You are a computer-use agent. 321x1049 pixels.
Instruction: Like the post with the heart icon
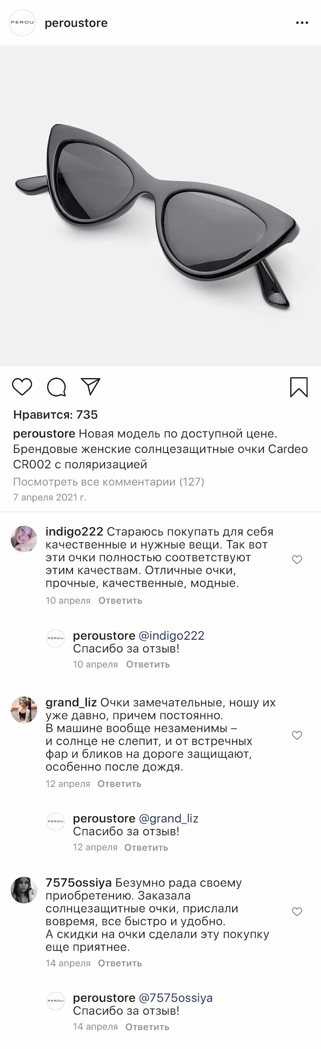click(x=22, y=387)
